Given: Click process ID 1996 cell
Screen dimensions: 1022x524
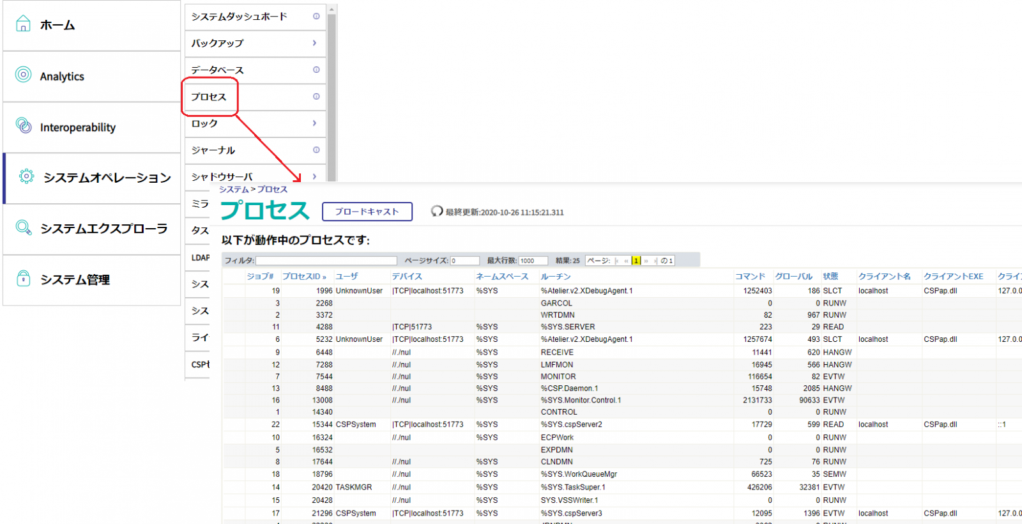Looking at the screenshot, I should [324, 291].
